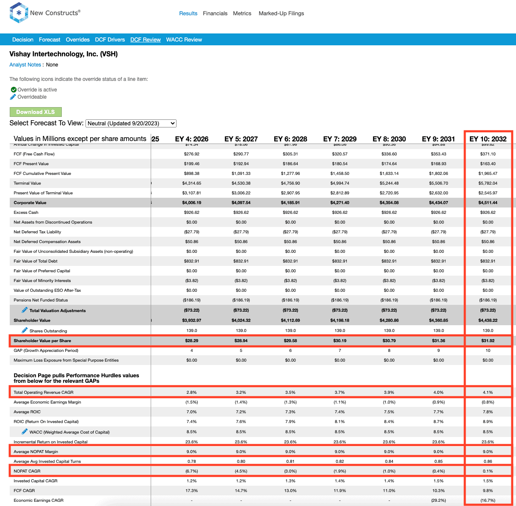Click the GAP (Growth Appreciation Period) label
Screen dimensions: 516x506
tap(46, 351)
